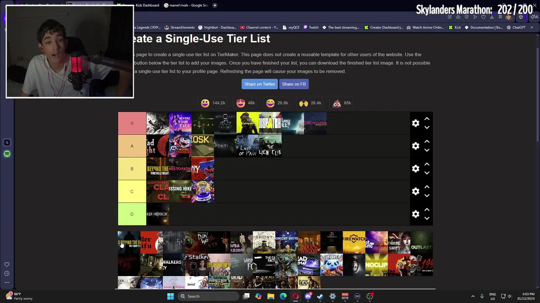Open settings gear for D tier row
Viewport: 540px width, 303px height.
pyautogui.click(x=416, y=214)
